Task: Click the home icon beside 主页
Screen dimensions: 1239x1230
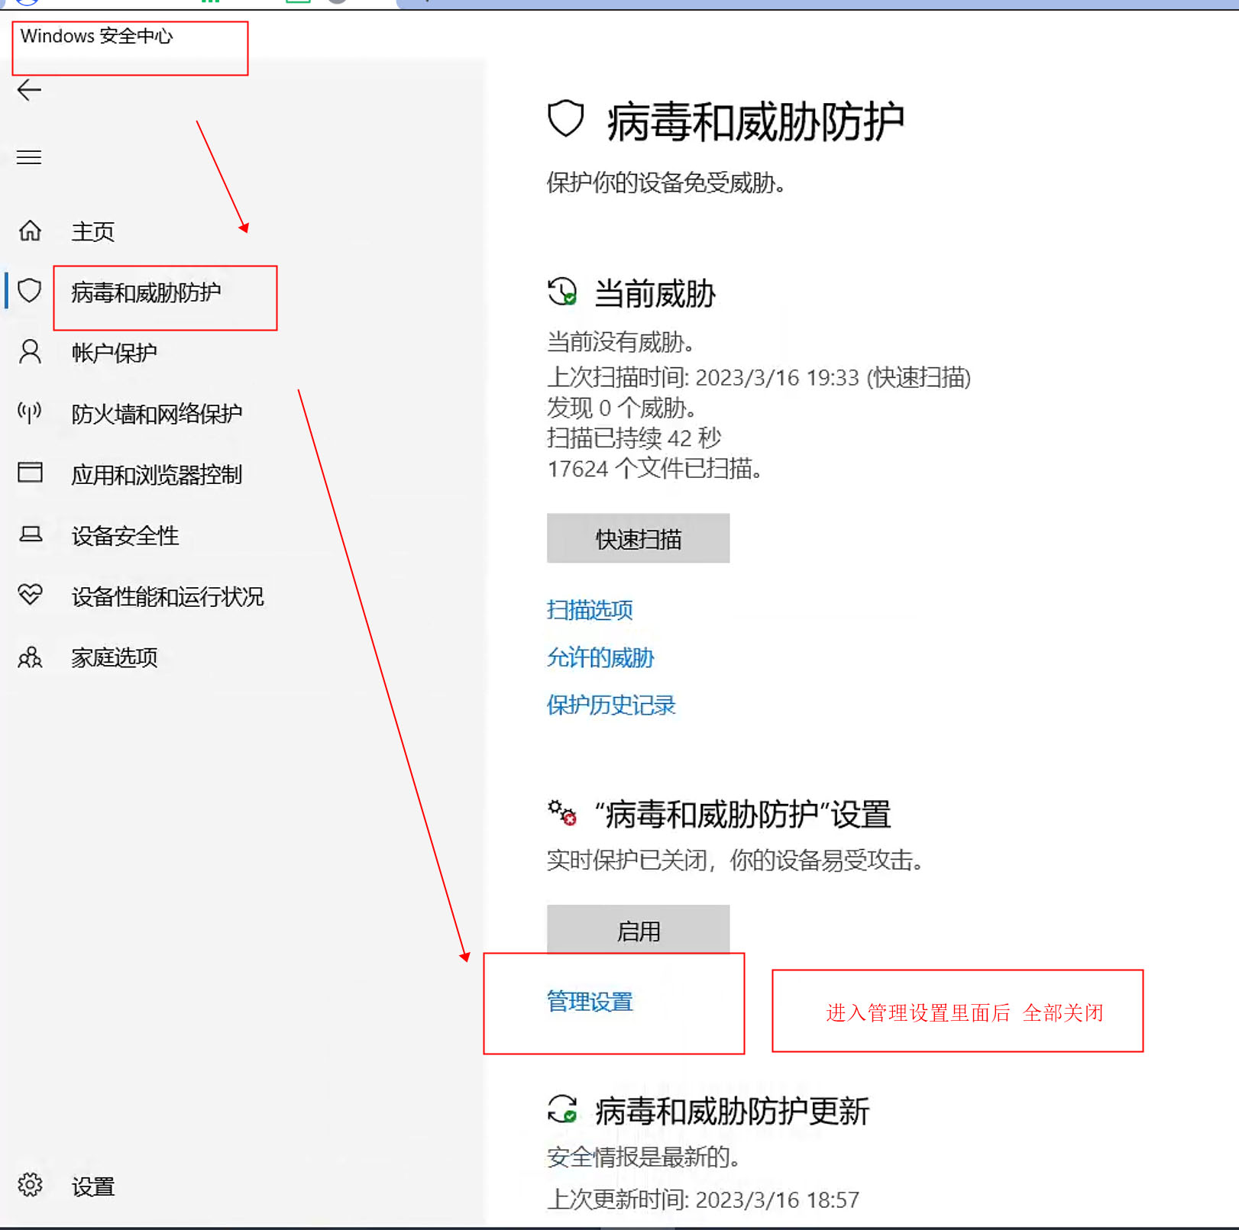Action: (30, 231)
